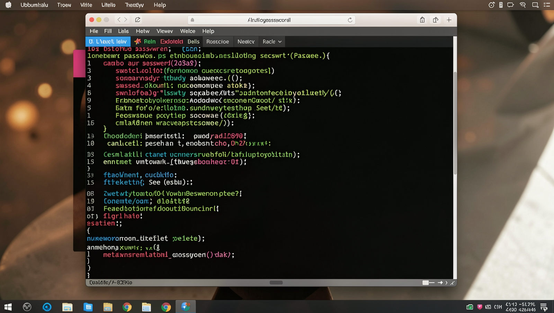Add a new tab with the plus icon
This screenshot has width=554, height=313.
coord(449,20)
